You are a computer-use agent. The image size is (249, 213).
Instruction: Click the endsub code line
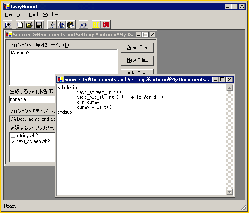click(x=65, y=112)
